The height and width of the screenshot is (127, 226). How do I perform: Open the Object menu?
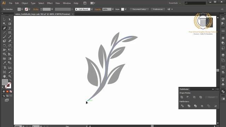[25, 3]
